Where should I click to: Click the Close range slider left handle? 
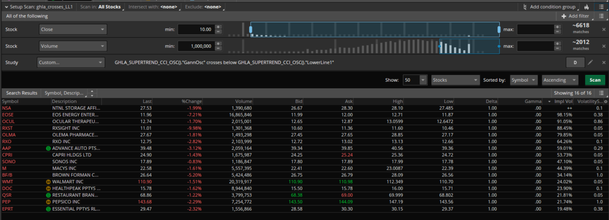click(x=251, y=29)
